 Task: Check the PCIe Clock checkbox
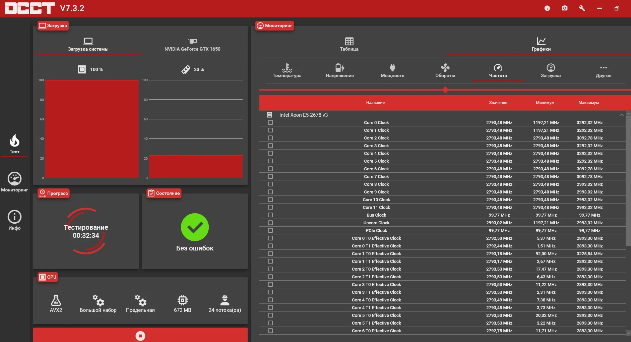tap(270, 230)
